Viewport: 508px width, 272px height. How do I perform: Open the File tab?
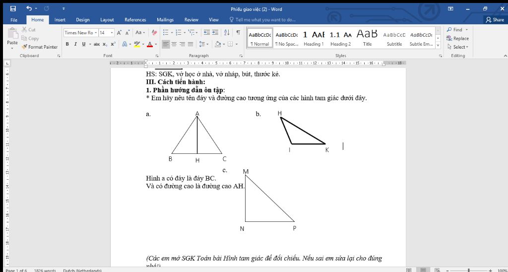[x=14, y=20]
